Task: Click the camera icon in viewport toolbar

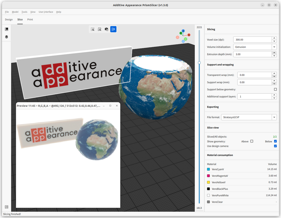Action: click(106, 29)
